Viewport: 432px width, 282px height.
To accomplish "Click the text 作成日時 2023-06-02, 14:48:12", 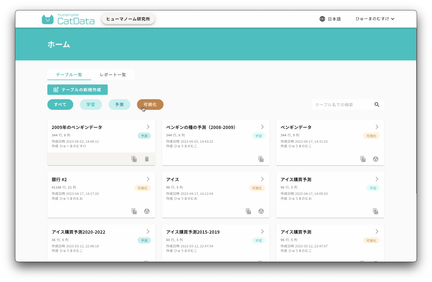I will click(x=75, y=142).
